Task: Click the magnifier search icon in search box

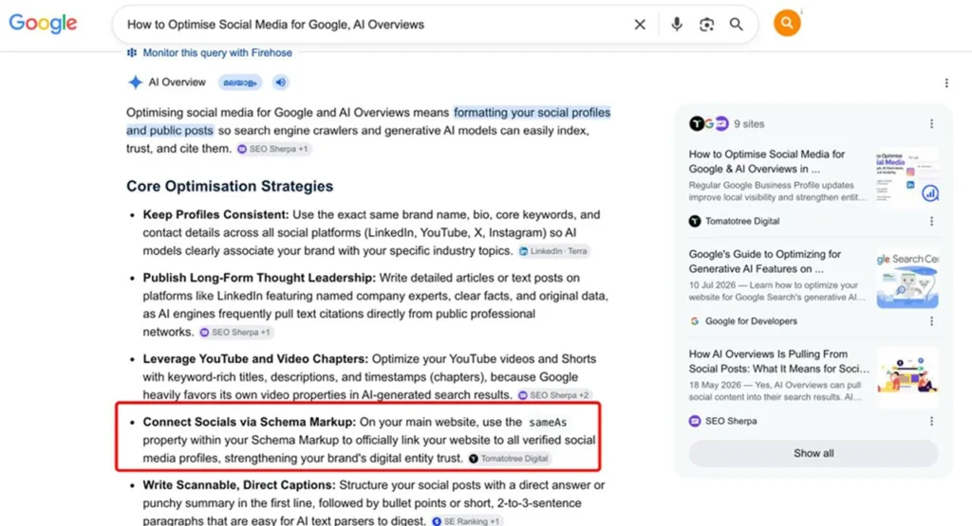Action: pyautogui.click(x=736, y=25)
